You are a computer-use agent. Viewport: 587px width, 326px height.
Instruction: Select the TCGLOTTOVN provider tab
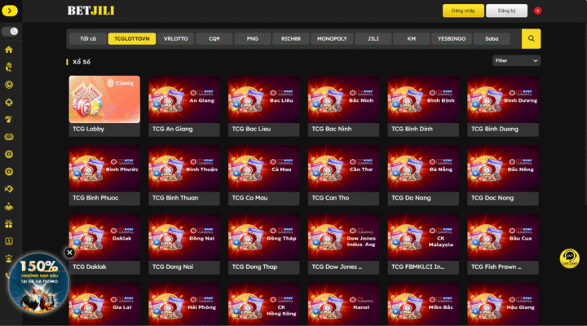point(132,38)
